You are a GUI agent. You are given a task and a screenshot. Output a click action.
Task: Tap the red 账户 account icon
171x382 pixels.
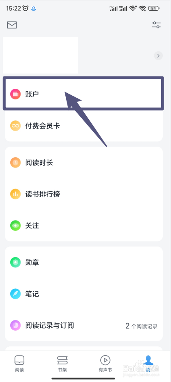coord(15,94)
